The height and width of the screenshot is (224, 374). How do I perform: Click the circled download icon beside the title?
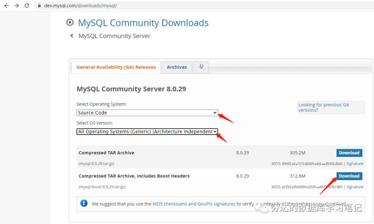[70, 22]
